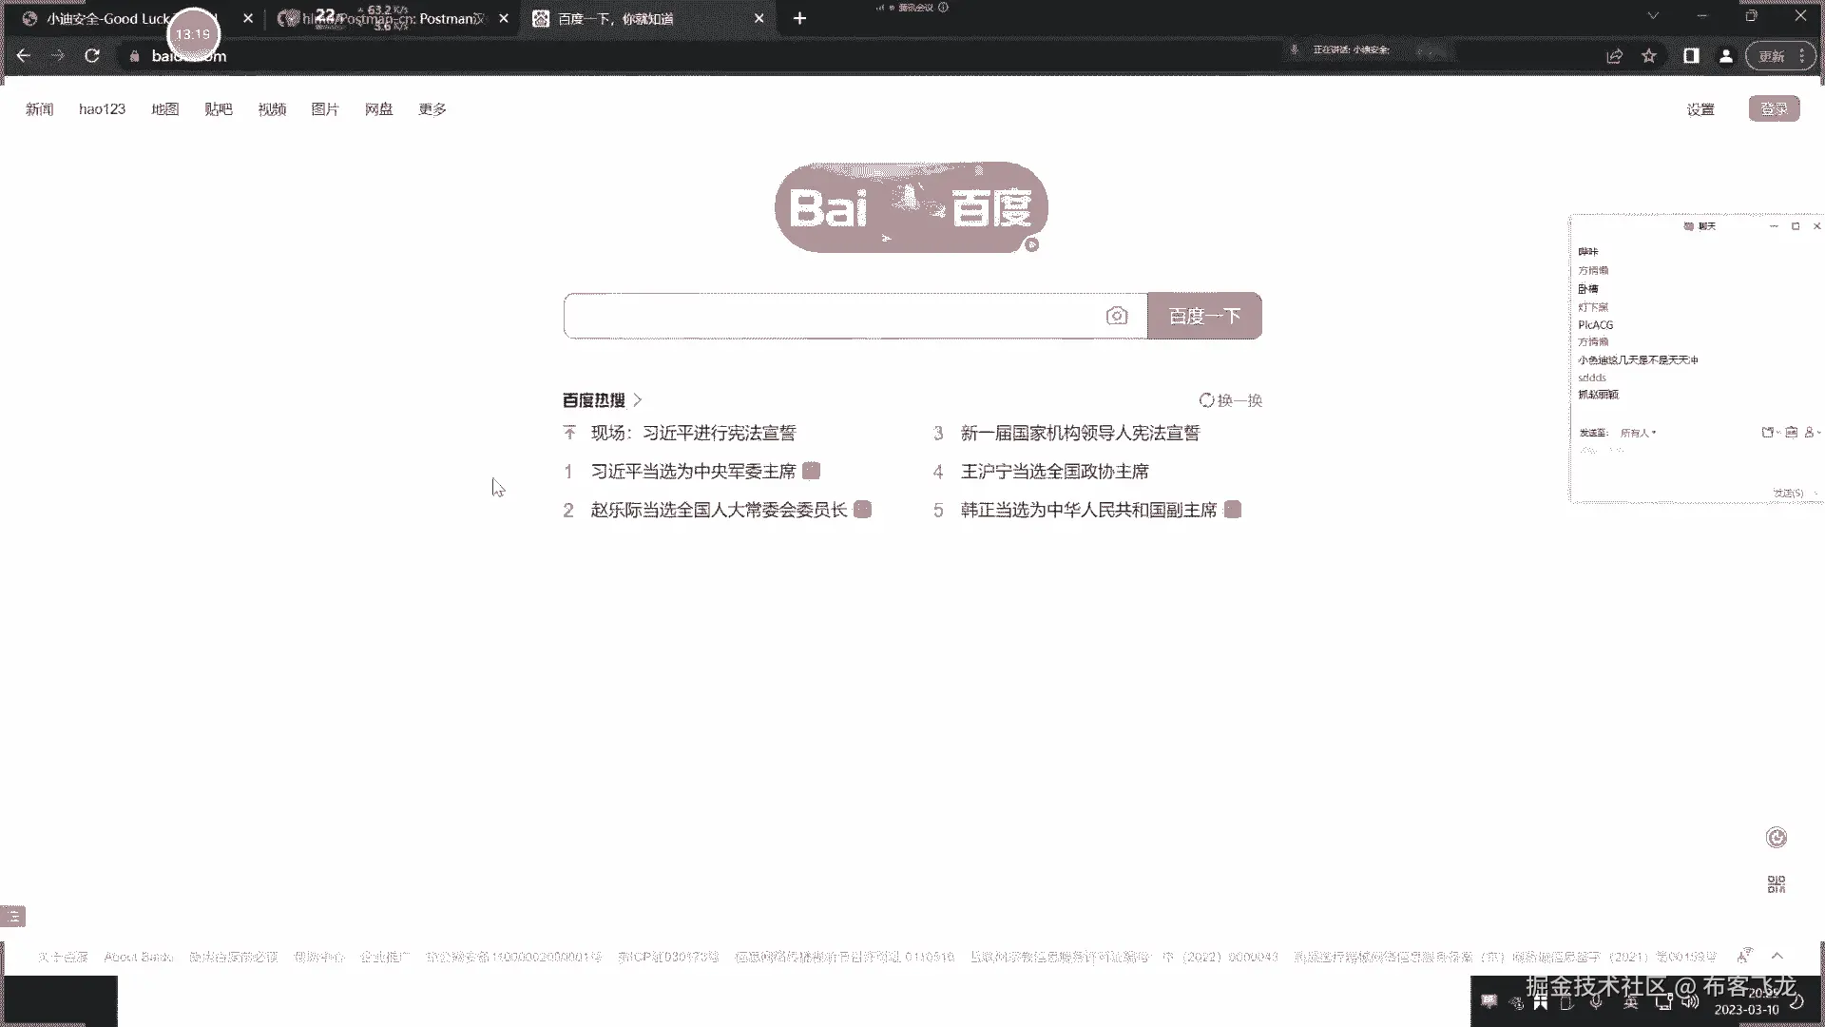Click the 换一换 refresh hot-search icon

click(x=1207, y=400)
